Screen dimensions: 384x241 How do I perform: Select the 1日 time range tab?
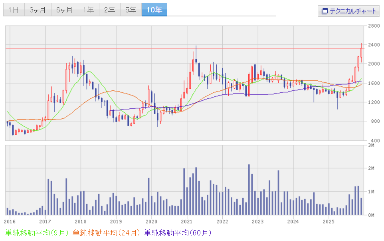click(14, 10)
